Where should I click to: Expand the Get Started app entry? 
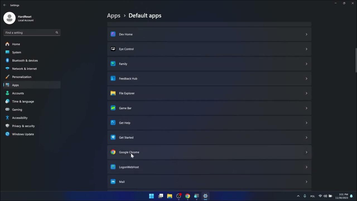click(306, 137)
